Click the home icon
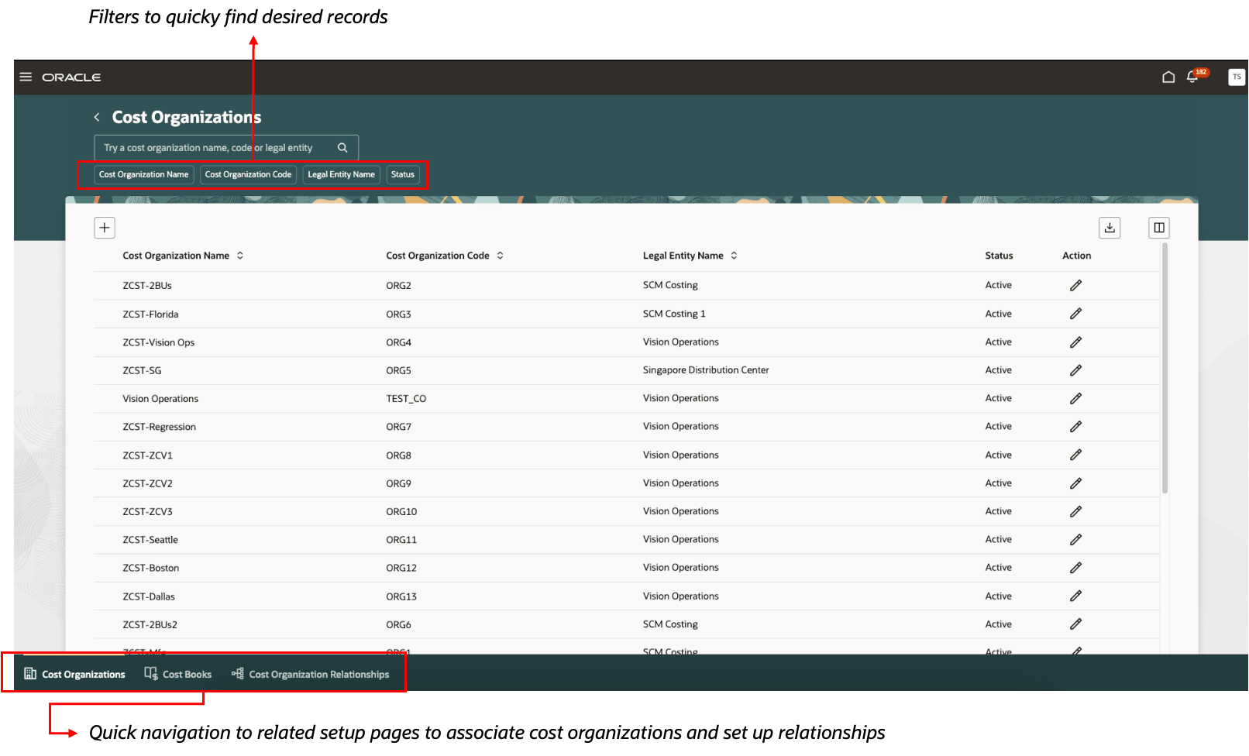The height and width of the screenshot is (756, 1249). pyautogui.click(x=1168, y=77)
